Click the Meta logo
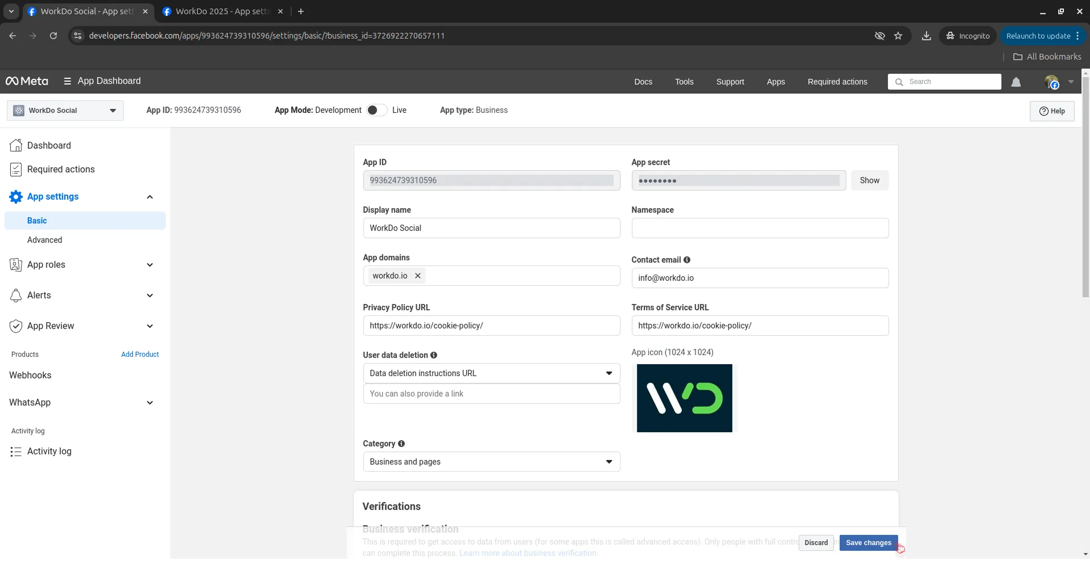The width and height of the screenshot is (1090, 561). 27,81
